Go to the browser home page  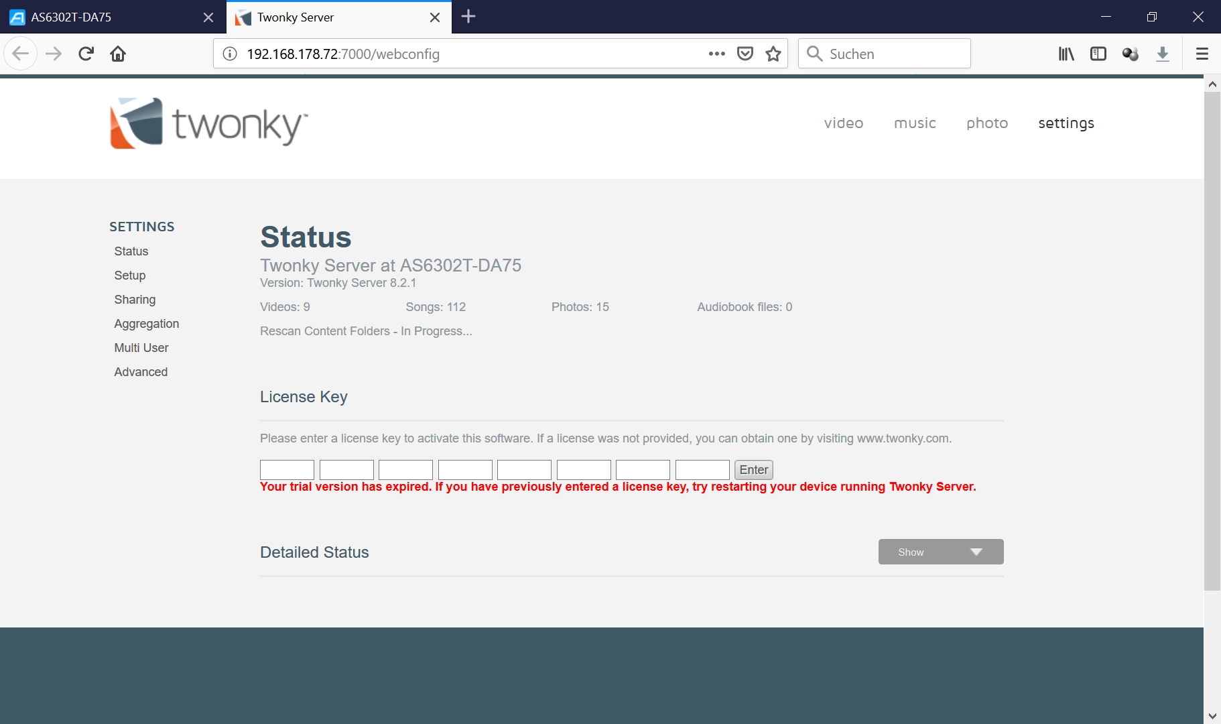[118, 54]
